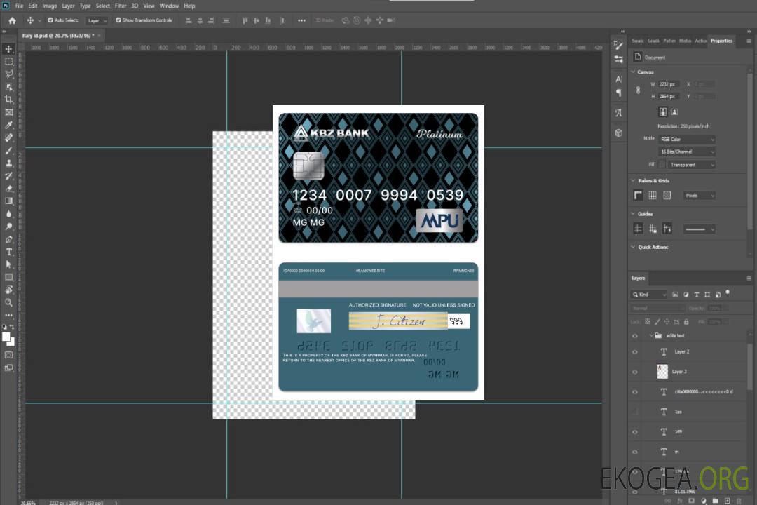Select the Lasso tool

point(8,74)
